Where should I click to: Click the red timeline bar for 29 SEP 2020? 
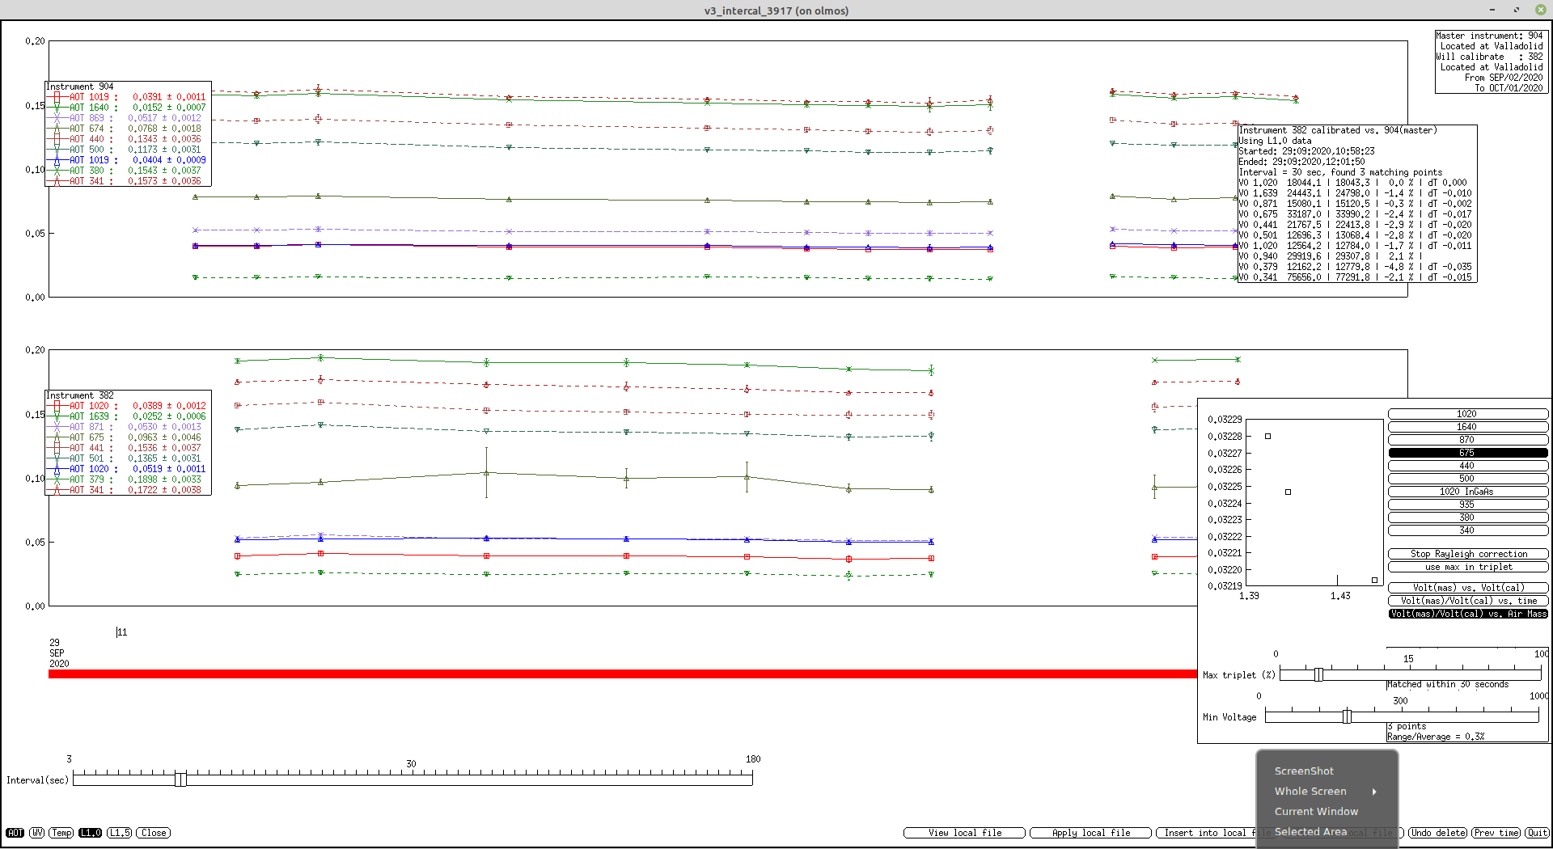pyautogui.click(x=622, y=674)
